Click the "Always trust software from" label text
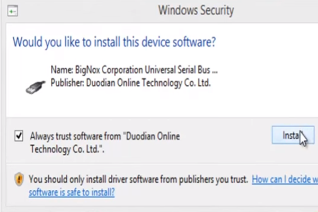The image size is (318, 212). 76,136
